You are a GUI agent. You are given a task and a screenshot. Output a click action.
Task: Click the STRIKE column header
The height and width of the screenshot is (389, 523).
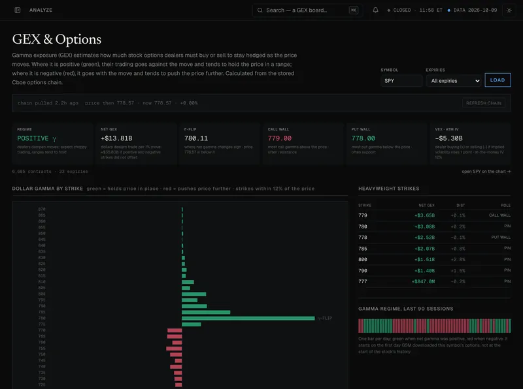click(x=365, y=206)
